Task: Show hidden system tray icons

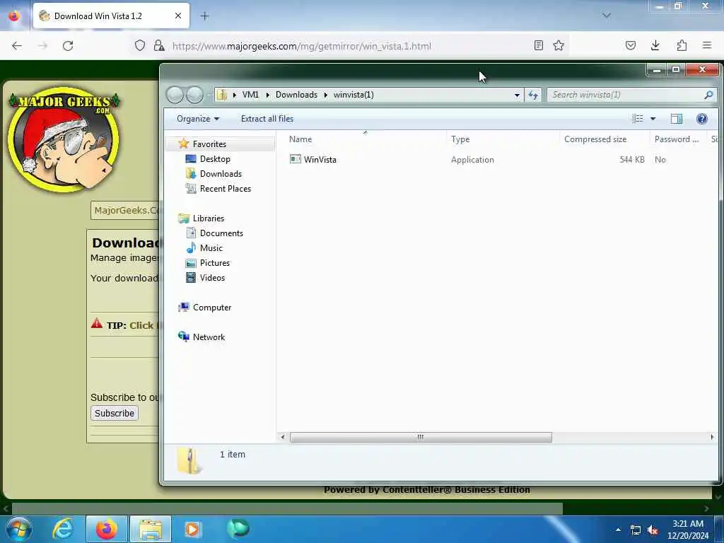Action: pos(618,530)
